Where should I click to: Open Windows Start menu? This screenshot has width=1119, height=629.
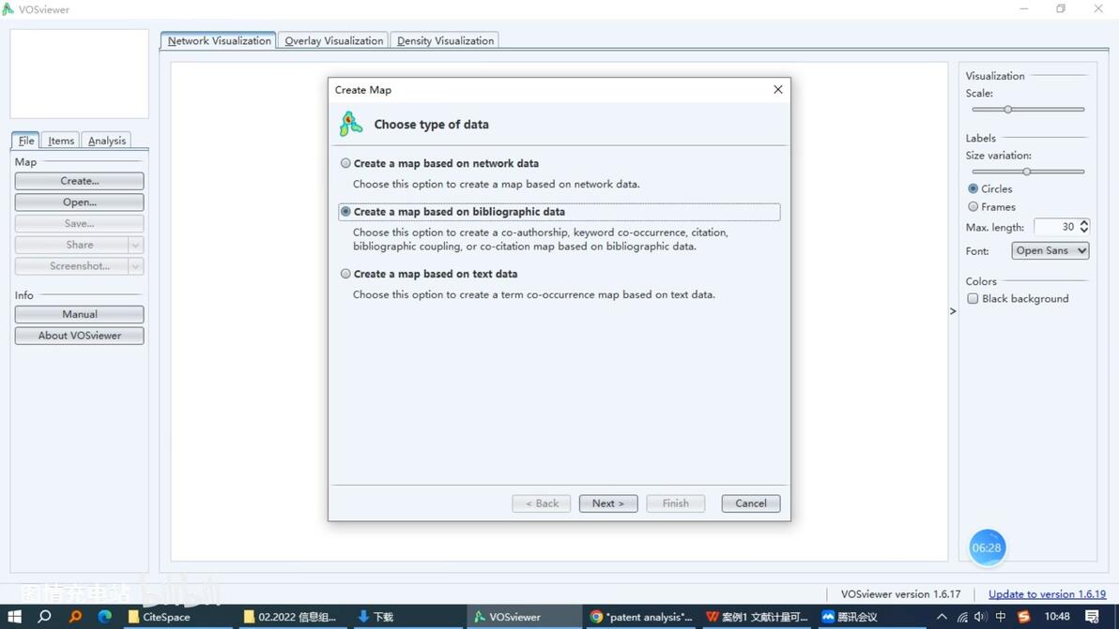click(x=14, y=617)
